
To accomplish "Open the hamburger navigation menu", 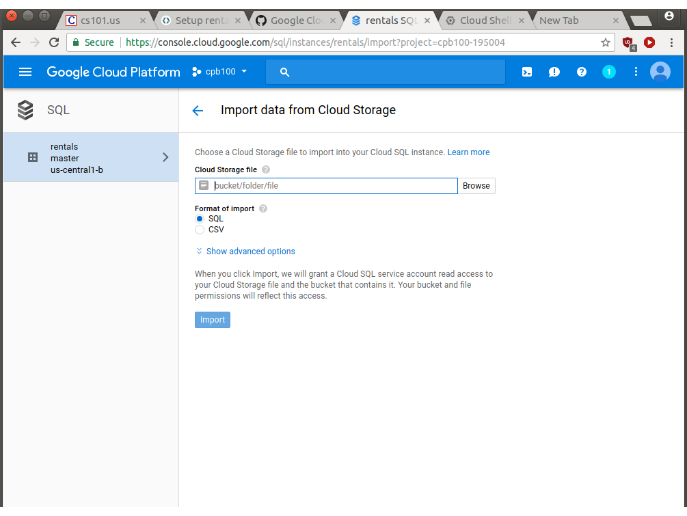I will pyautogui.click(x=25, y=72).
